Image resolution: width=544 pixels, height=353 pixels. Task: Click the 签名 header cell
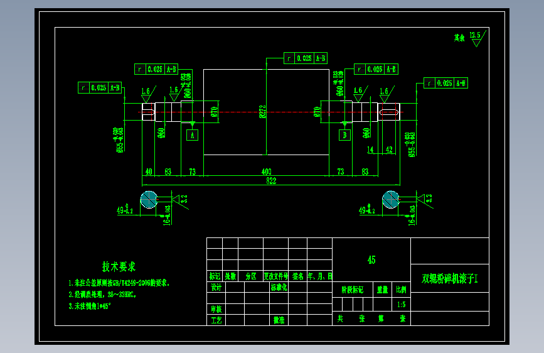[x=297, y=276]
